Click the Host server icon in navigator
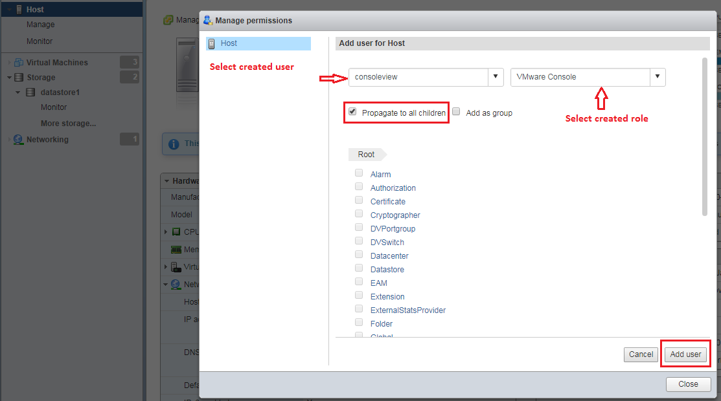Screen dimensions: 721x401 click(19, 10)
